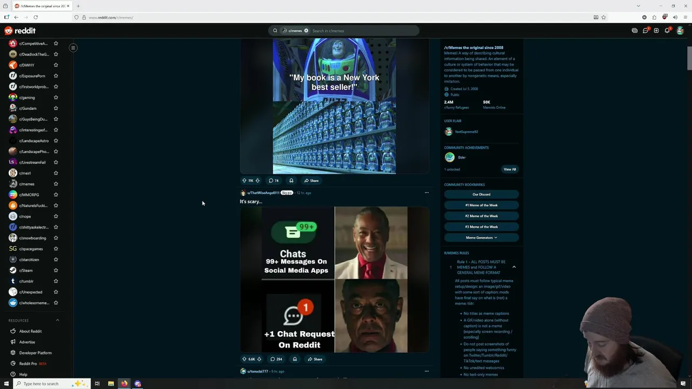This screenshot has width=692, height=389.
Task: Click View All community achievements
Action: [x=510, y=169]
